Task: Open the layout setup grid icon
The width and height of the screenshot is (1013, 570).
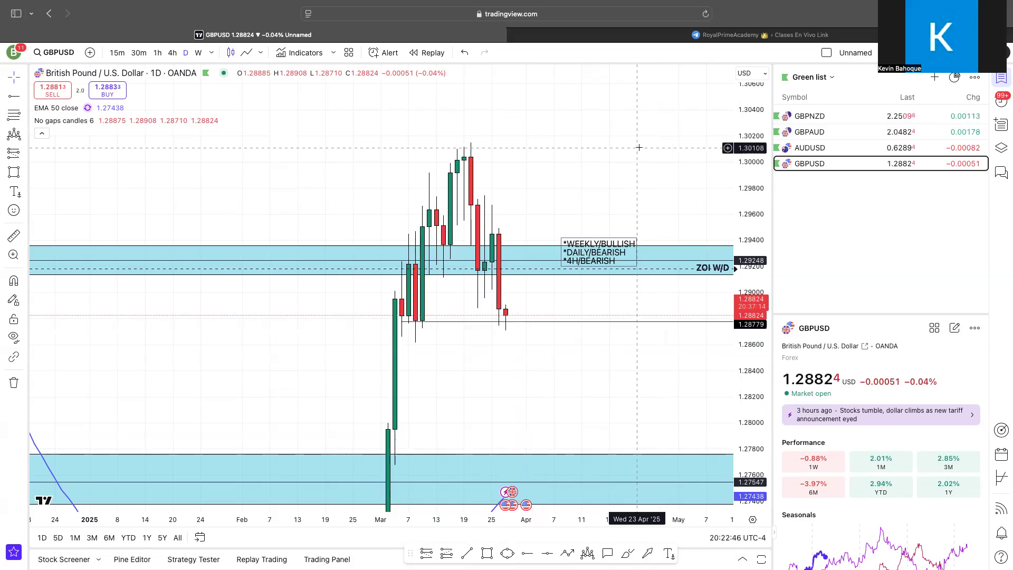Action: click(x=349, y=52)
